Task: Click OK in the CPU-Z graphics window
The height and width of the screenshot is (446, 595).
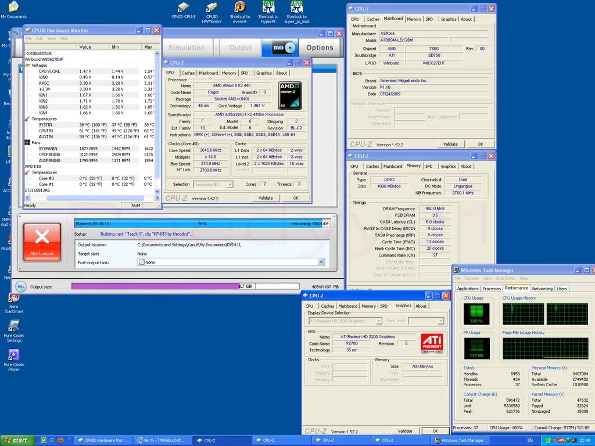Action: click(x=435, y=431)
